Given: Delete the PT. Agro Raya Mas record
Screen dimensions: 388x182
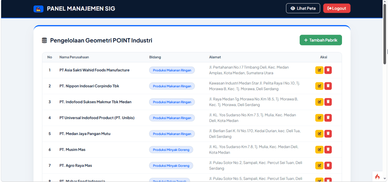Looking at the screenshot, I should pyautogui.click(x=328, y=166).
